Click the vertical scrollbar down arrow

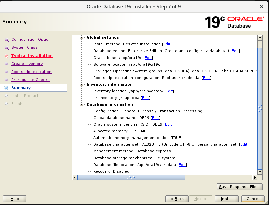(260, 172)
